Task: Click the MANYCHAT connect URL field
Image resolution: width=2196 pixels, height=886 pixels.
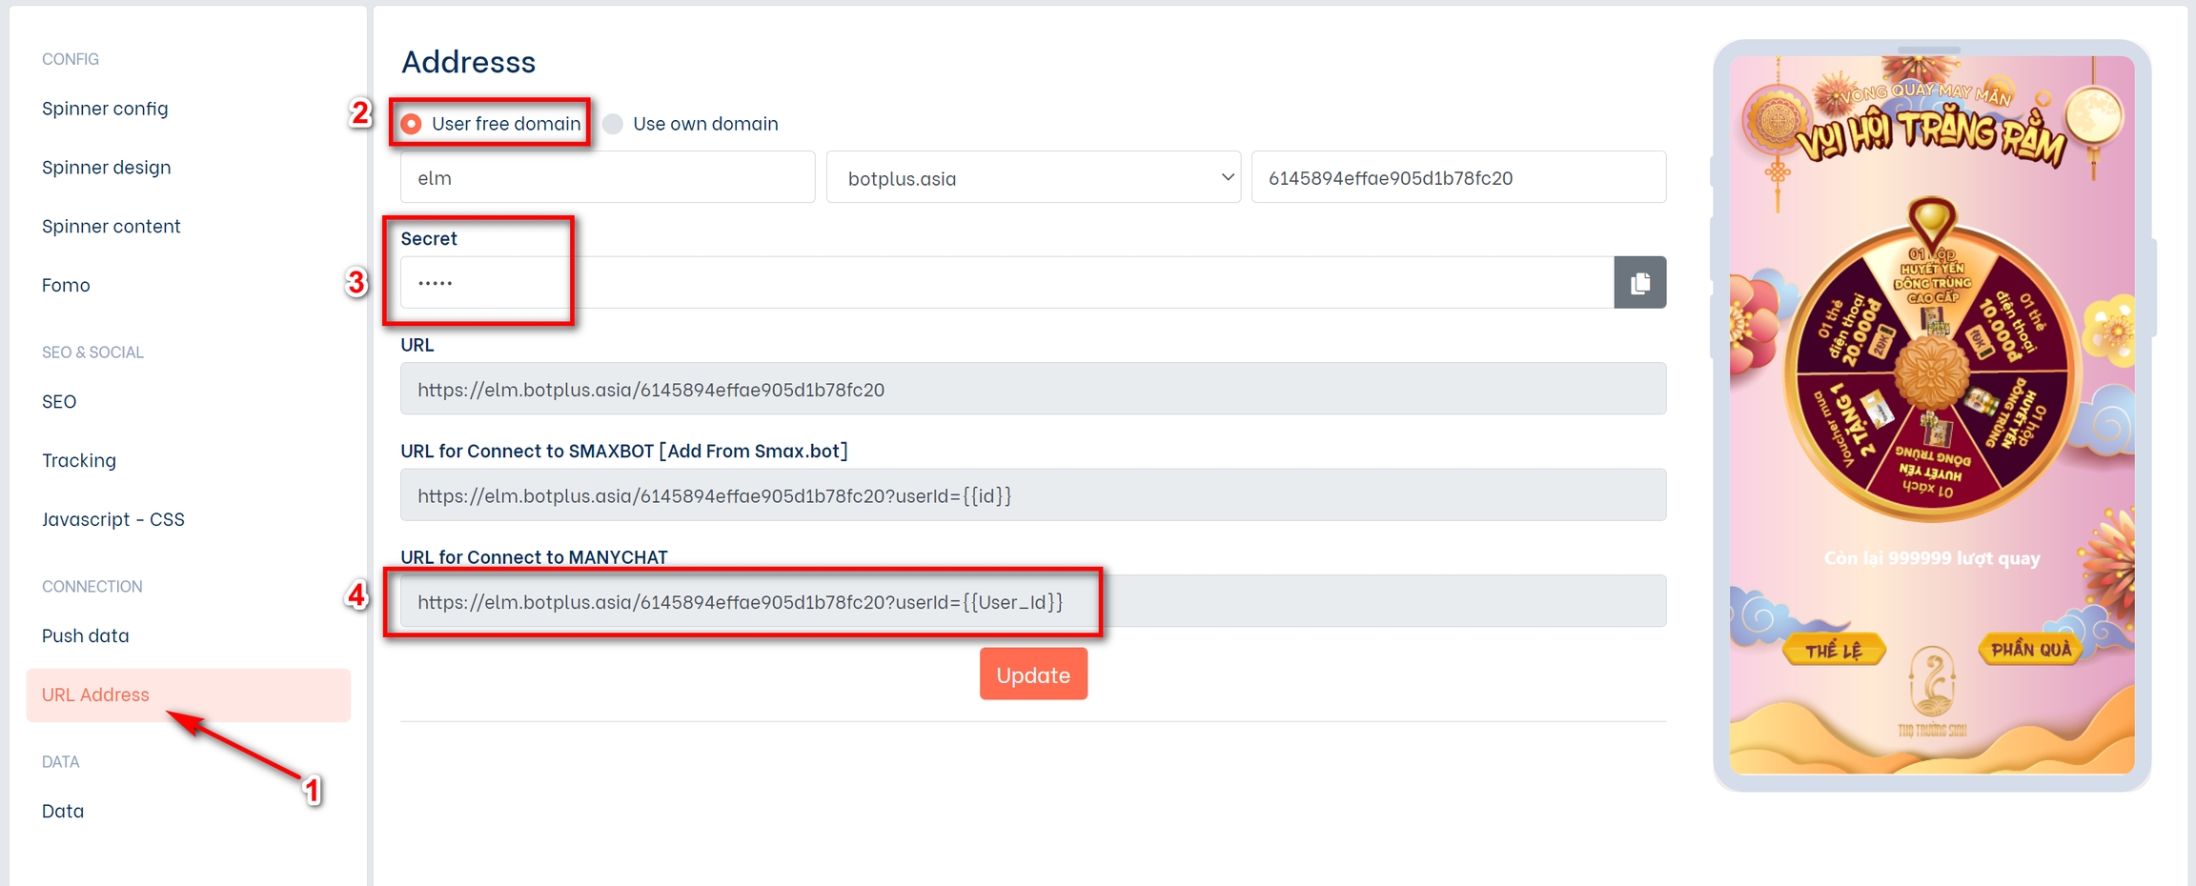Action: [x=1032, y=602]
